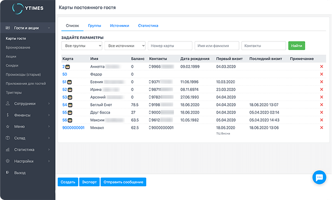Remove Беглый Енот row using red X

[322, 105]
